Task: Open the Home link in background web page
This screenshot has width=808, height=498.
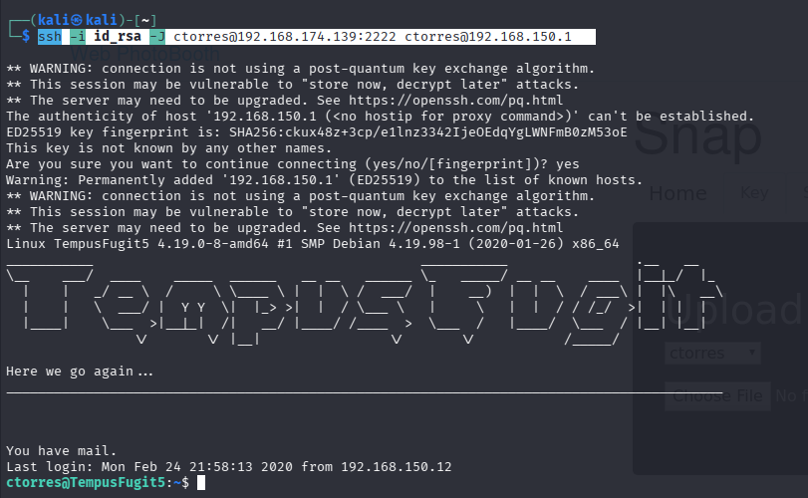Action: (x=677, y=193)
